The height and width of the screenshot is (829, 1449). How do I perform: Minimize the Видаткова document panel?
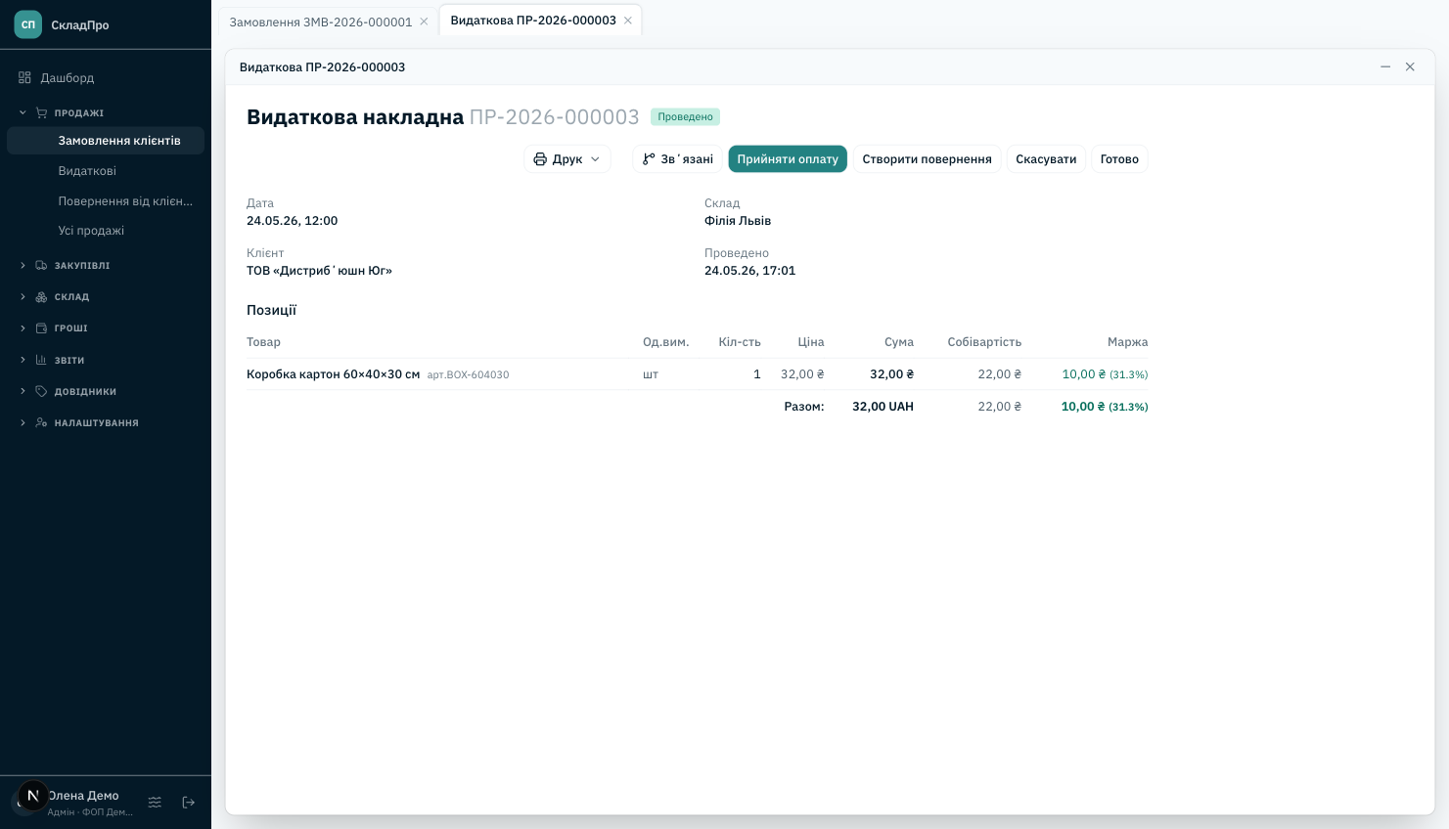click(x=1385, y=66)
